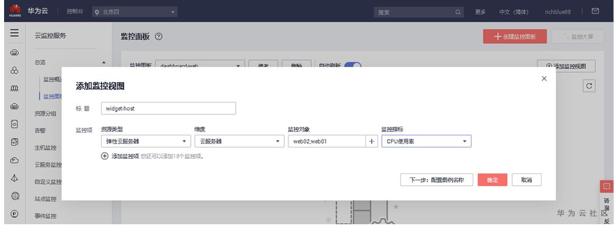
Task: Select 站点监控 in the side menu
Action: click(x=46, y=199)
